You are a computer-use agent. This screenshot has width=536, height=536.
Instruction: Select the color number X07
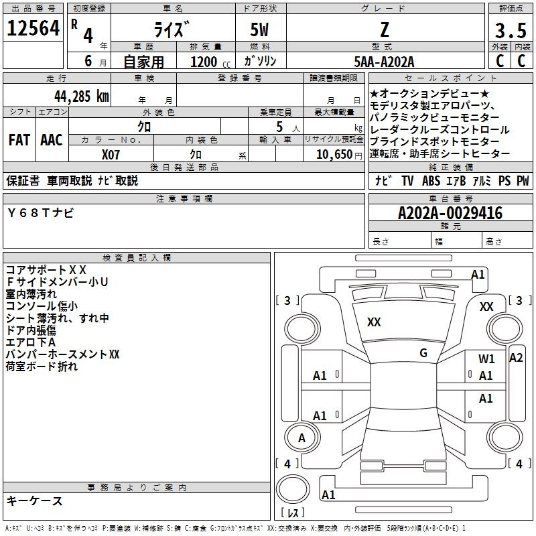coord(111,154)
